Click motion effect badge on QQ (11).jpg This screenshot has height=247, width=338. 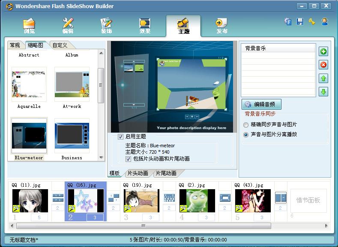click(16, 208)
